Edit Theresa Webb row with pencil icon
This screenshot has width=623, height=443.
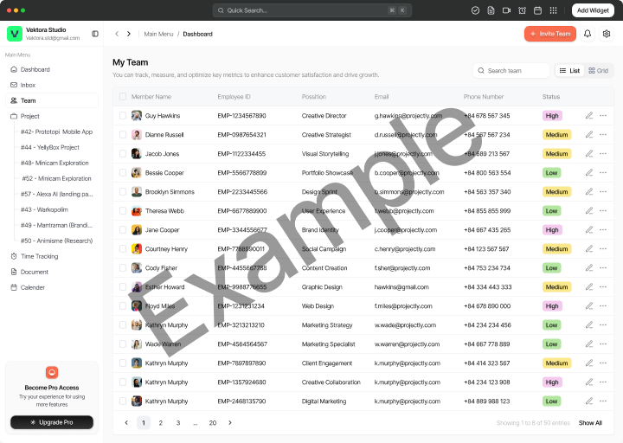coord(589,210)
